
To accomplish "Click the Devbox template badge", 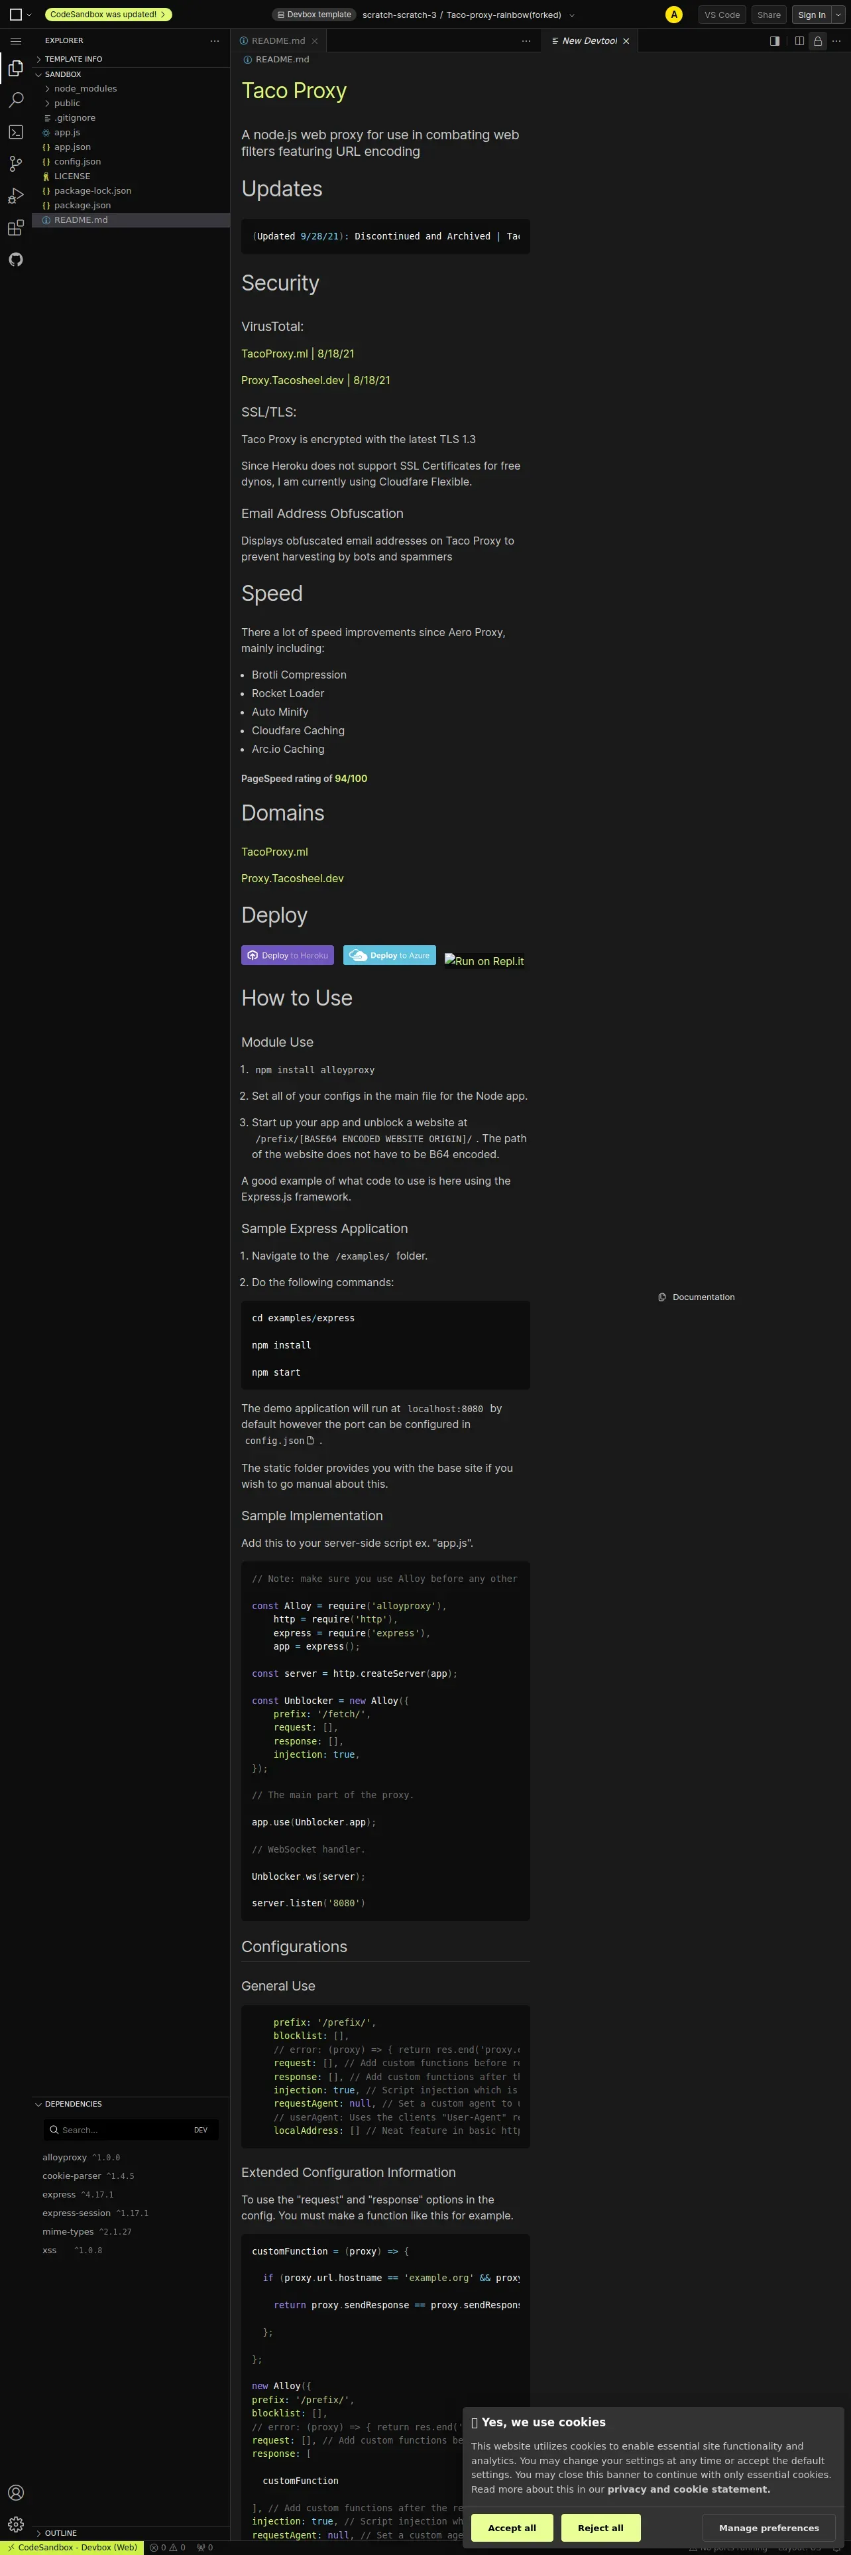I will (x=314, y=15).
